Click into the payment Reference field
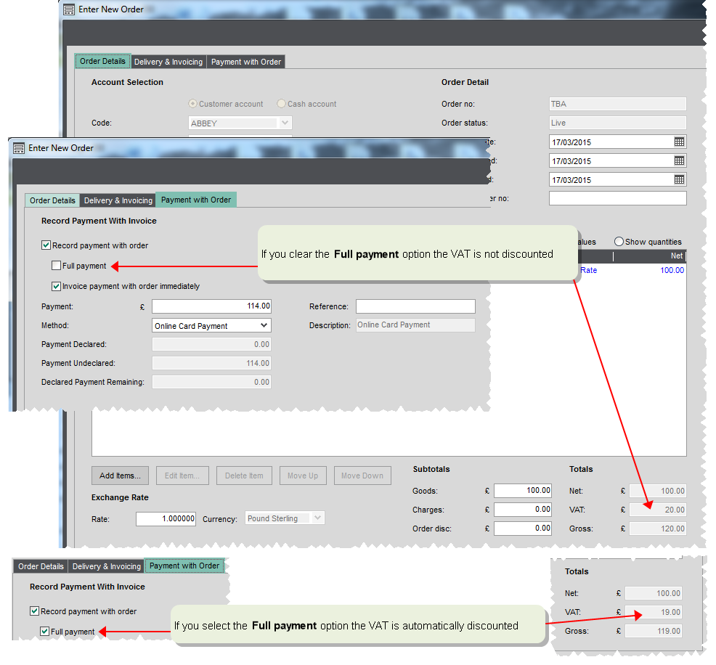The width and height of the screenshot is (716, 665). click(415, 306)
